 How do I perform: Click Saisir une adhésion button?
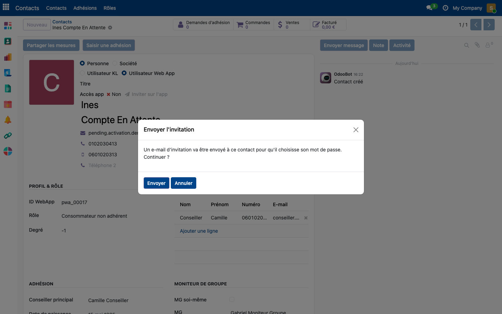(109, 45)
